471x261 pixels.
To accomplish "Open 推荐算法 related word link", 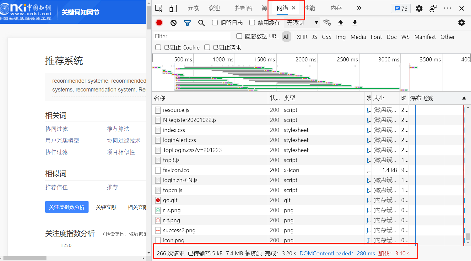I will tap(118, 129).
